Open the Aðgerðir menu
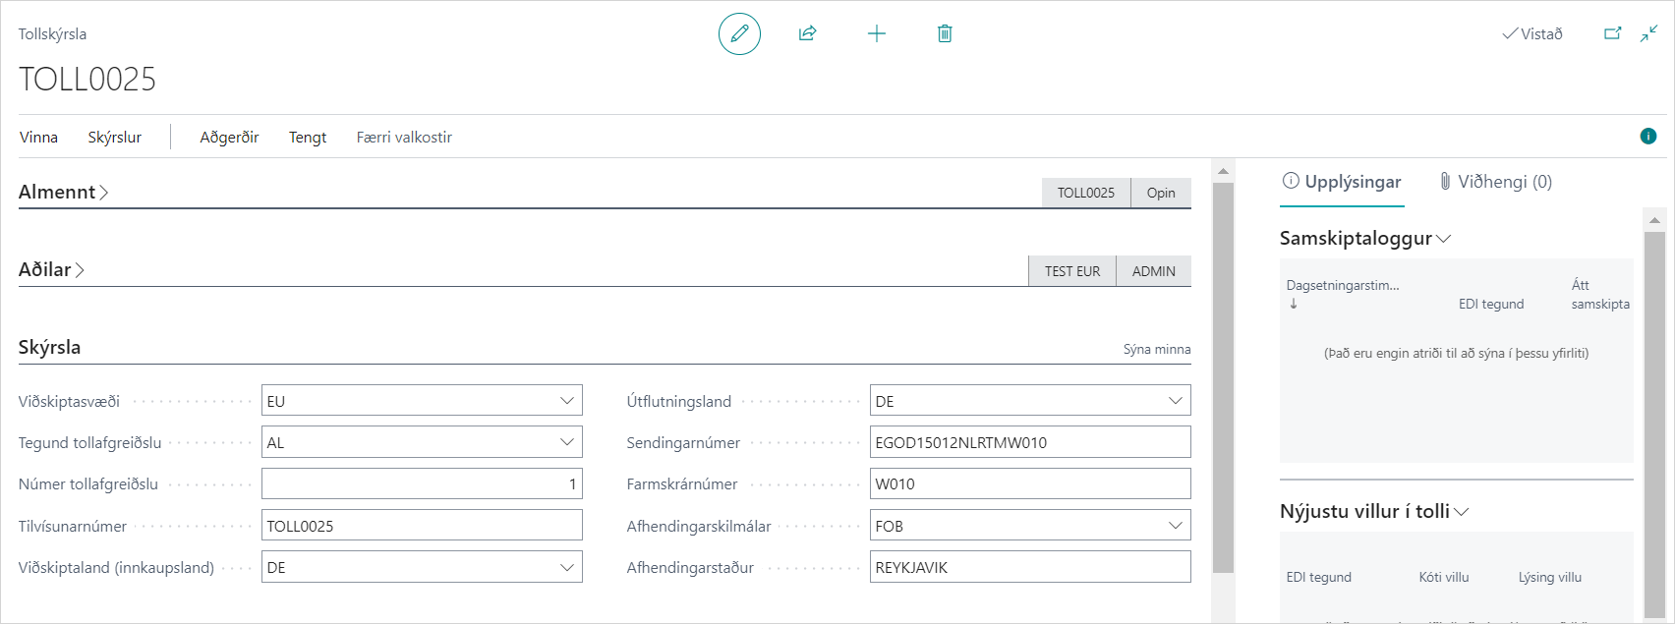The height and width of the screenshot is (624, 1675). click(x=229, y=138)
